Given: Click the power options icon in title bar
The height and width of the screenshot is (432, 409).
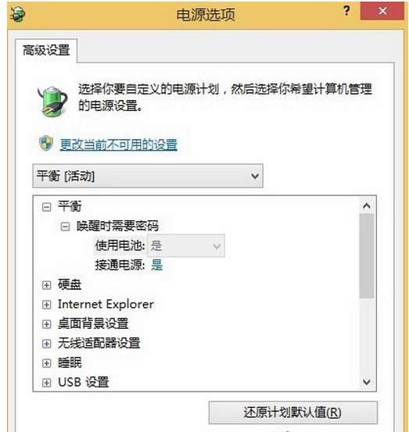Looking at the screenshot, I should coord(18,14).
